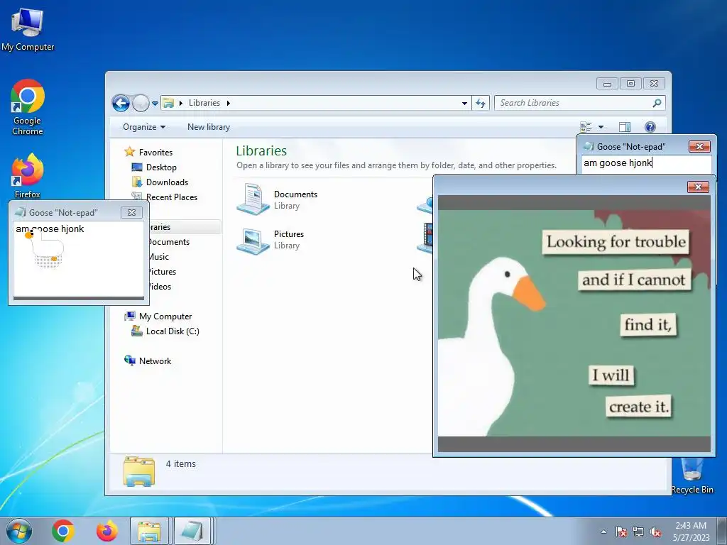
Task: Click the Libraries icon in details pane
Action: [139, 471]
